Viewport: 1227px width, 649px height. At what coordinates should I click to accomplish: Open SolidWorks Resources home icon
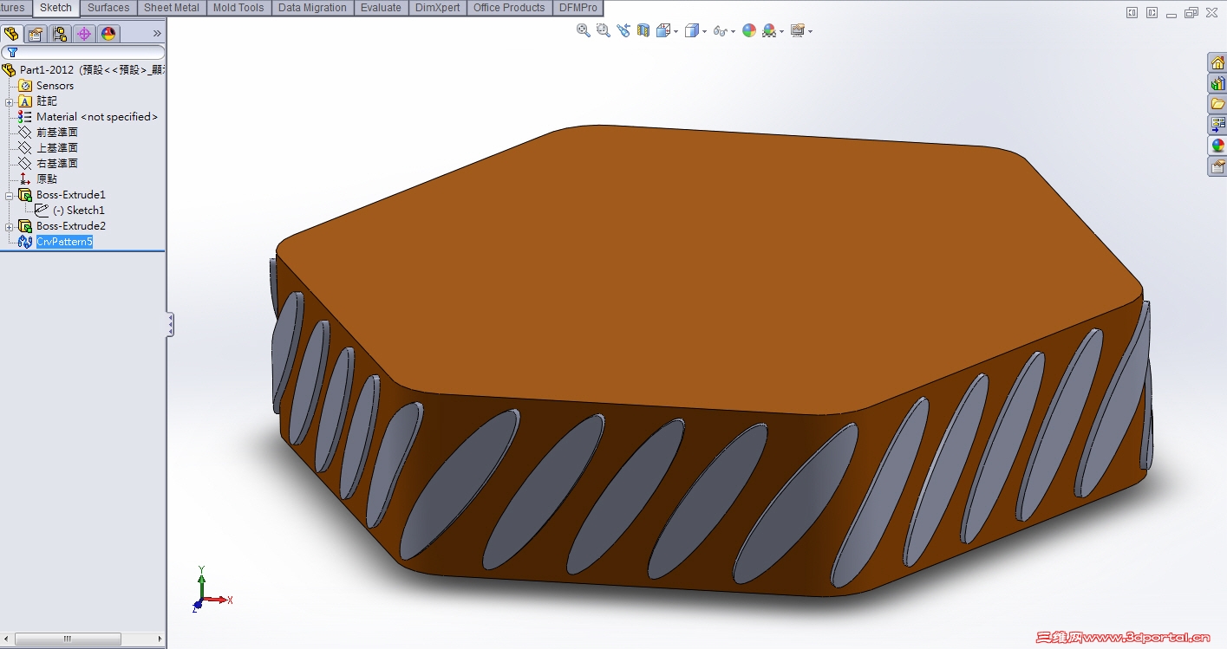[1217, 63]
